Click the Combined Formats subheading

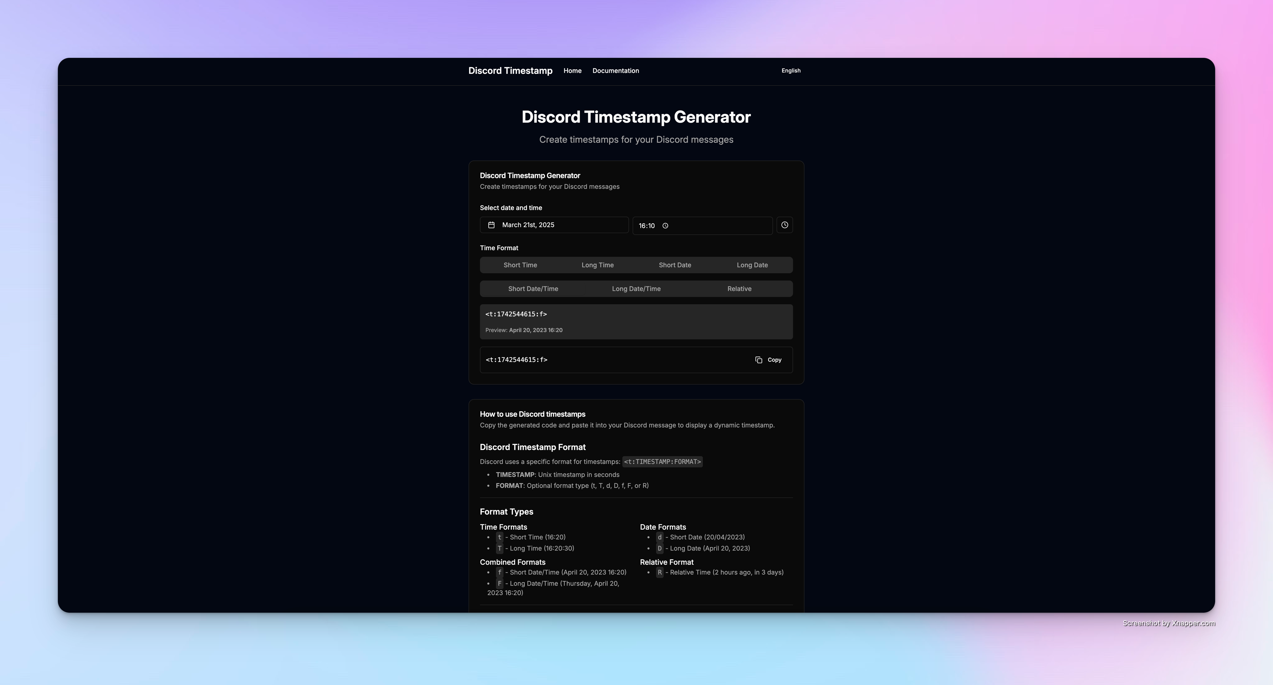(512, 562)
